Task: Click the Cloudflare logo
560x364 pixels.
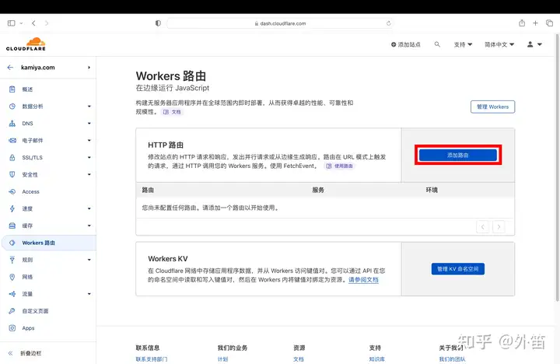Action: 26,44
